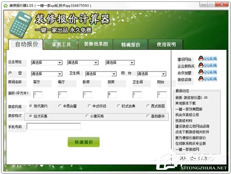Open the 新版:装修报价器1.05 news link
Screen dimensions: 231x174
(x=191, y=97)
